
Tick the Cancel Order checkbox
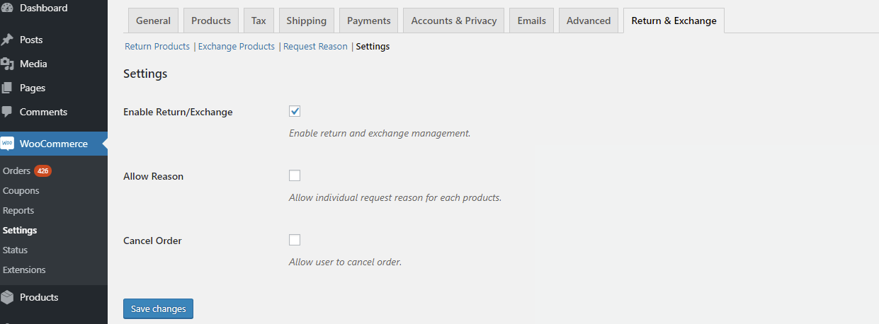point(295,240)
